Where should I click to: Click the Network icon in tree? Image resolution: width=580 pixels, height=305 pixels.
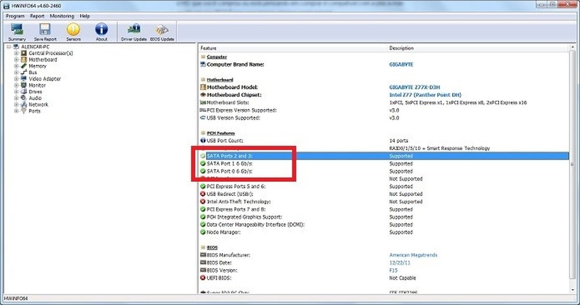(24, 105)
